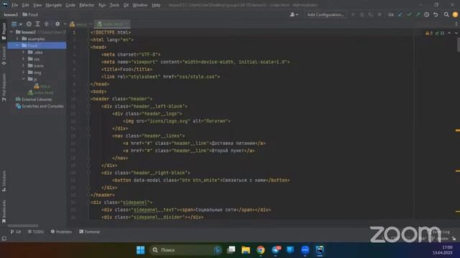Screen dimensions: 460x258
Task: Open the Code menu
Action: click(x=70, y=5)
